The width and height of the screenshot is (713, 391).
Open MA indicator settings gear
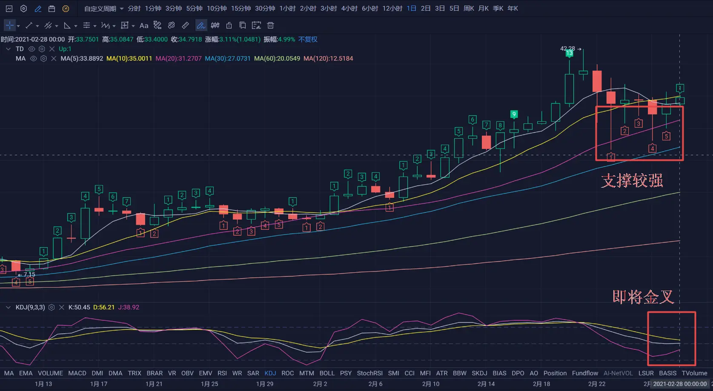(x=43, y=59)
